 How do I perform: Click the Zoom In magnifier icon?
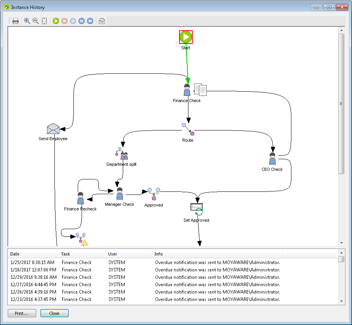click(27, 21)
